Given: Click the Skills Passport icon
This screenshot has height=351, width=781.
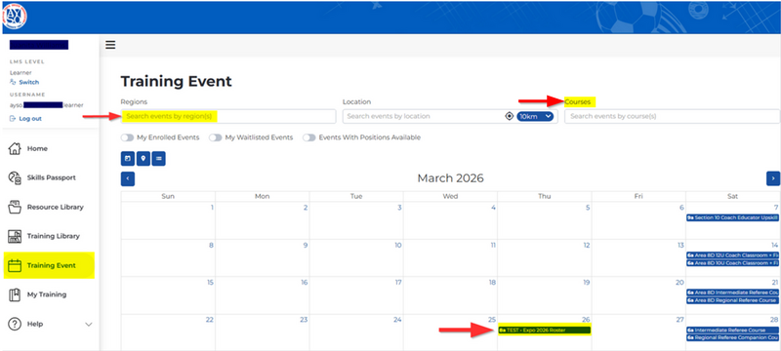Looking at the screenshot, I should point(16,178).
